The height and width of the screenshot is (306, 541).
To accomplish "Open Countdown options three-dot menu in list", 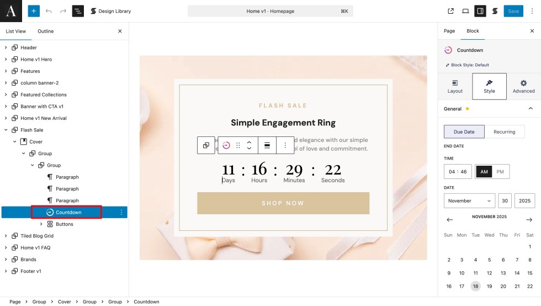I will (x=121, y=212).
